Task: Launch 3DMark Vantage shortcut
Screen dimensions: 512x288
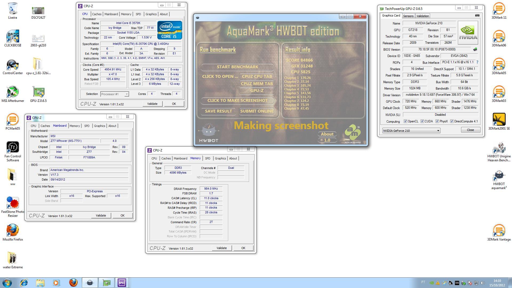Action: point(499,233)
